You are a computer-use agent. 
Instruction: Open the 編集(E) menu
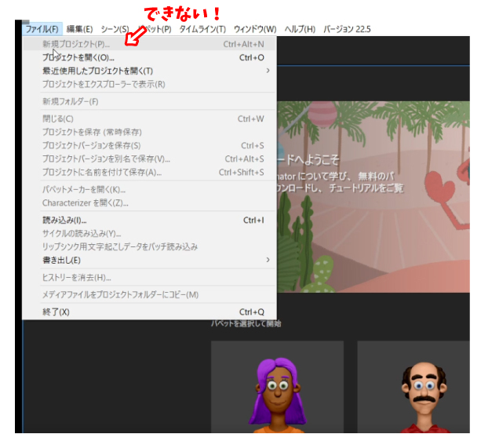point(79,29)
